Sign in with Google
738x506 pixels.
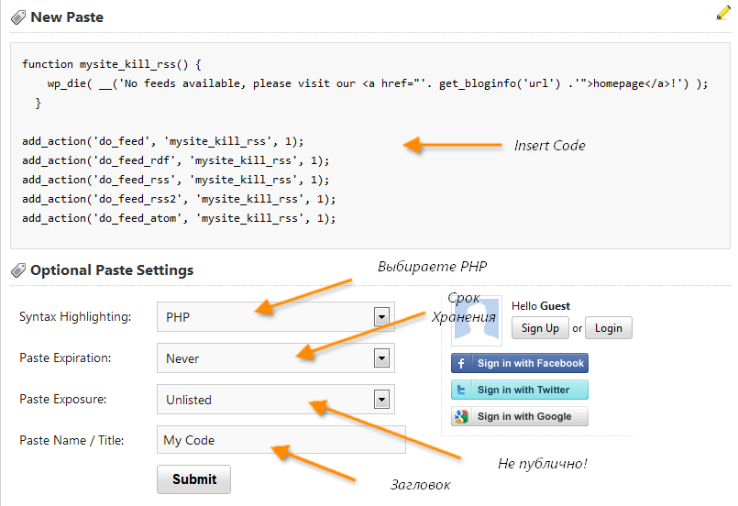520,416
